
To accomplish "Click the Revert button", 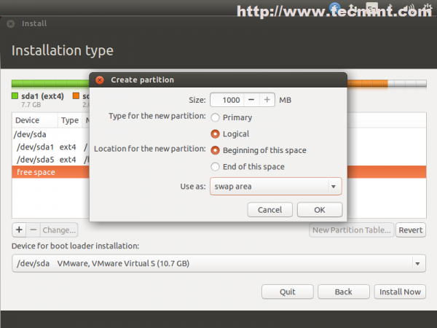I will click(x=411, y=230).
